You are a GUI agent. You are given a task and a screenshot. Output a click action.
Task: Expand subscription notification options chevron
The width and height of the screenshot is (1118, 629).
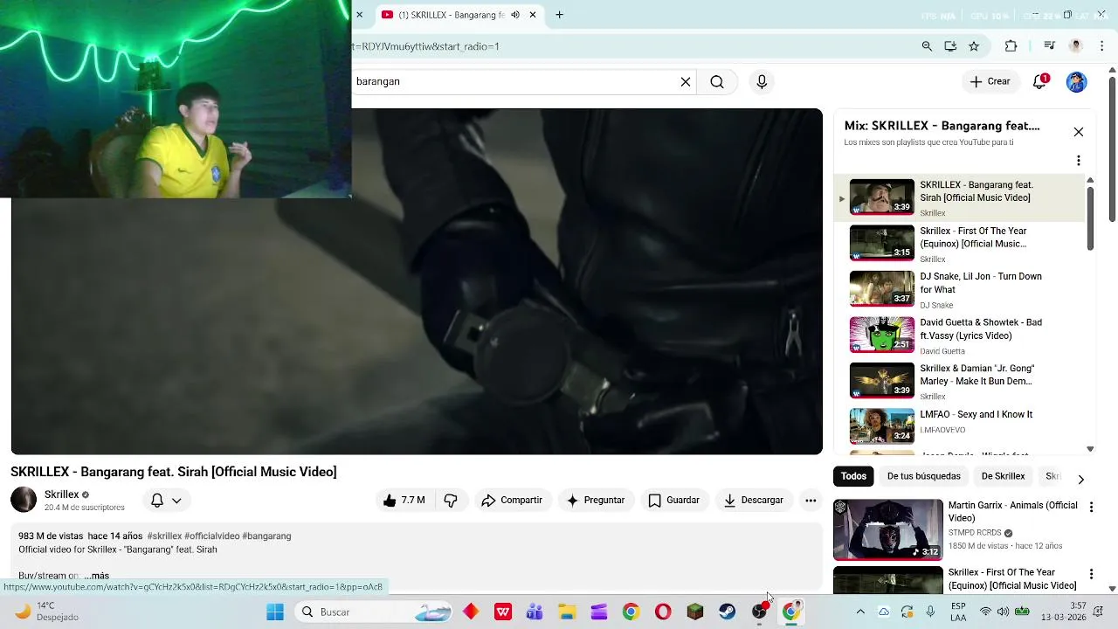[176, 501]
